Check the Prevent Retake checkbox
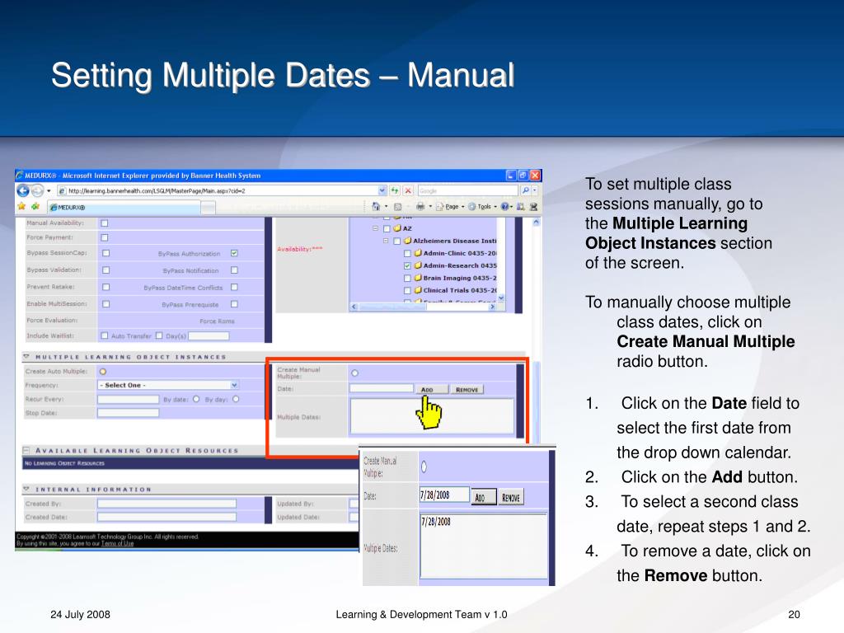The height and width of the screenshot is (633, 844). 106,287
